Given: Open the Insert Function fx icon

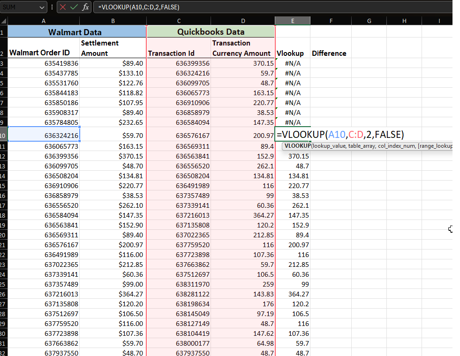Looking at the screenshot, I should (x=85, y=7).
